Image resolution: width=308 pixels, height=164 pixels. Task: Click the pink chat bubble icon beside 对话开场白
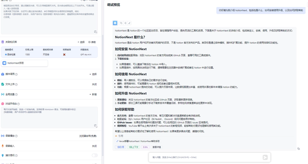(3, 104)
